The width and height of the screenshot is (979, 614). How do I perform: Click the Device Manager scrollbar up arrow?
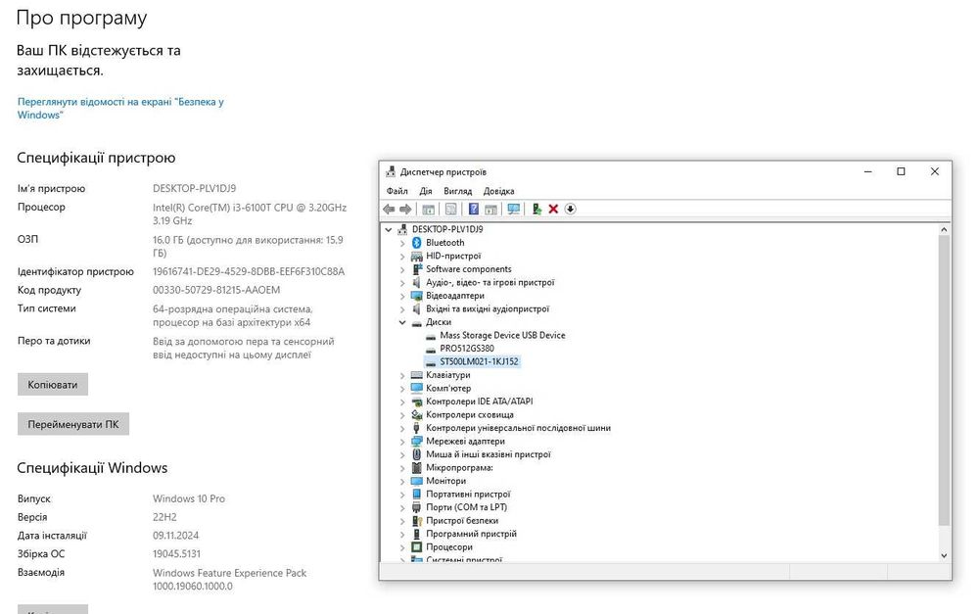pos(944,230)
